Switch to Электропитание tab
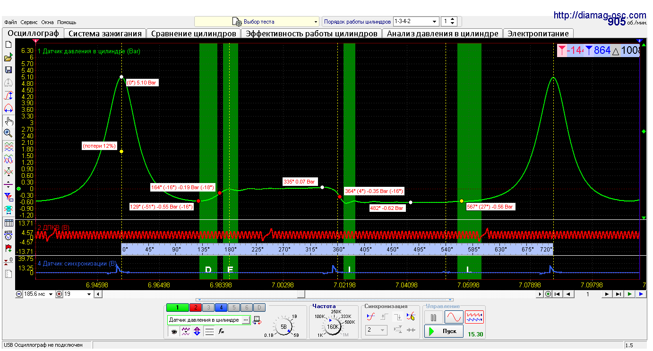The height and width of the screenshot is (351, 653). click(x=538, y=33)
